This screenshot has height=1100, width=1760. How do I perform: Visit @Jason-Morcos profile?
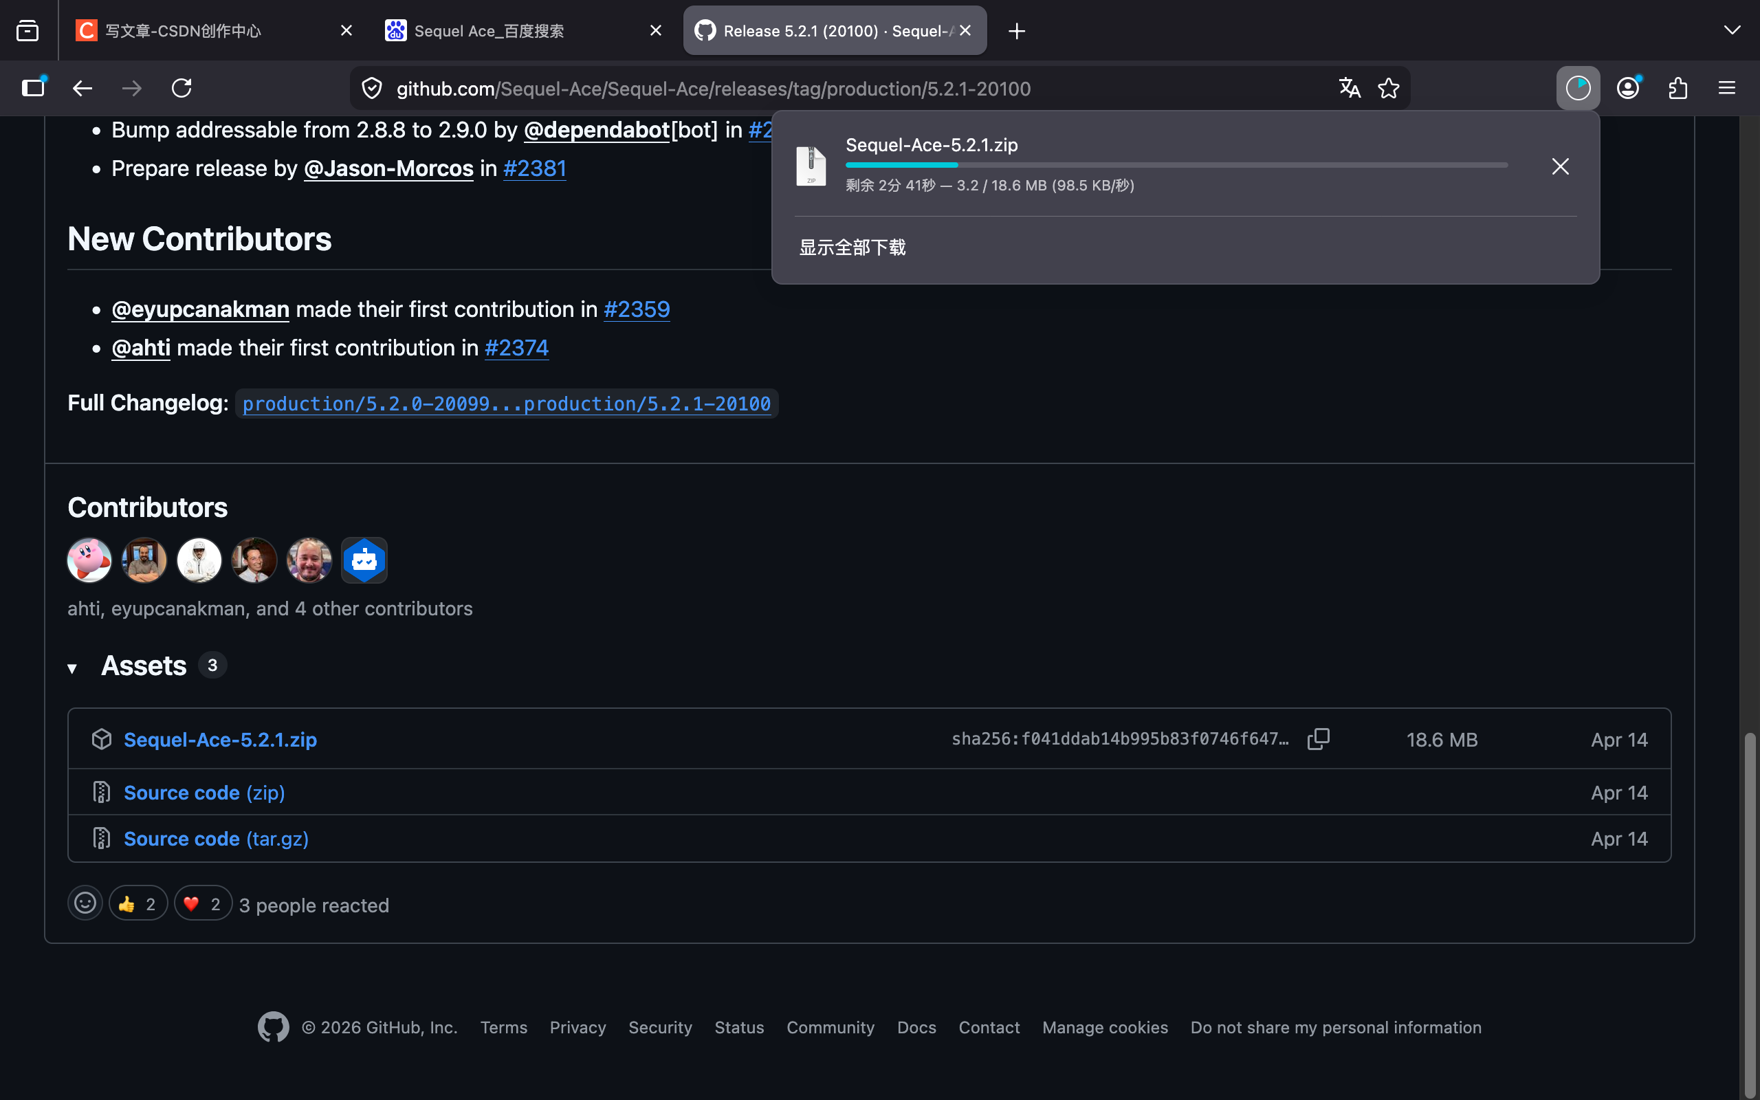(x=388, y=168)
